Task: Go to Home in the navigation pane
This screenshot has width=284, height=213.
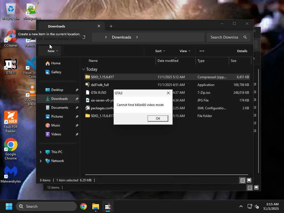Action: [56, 63]
